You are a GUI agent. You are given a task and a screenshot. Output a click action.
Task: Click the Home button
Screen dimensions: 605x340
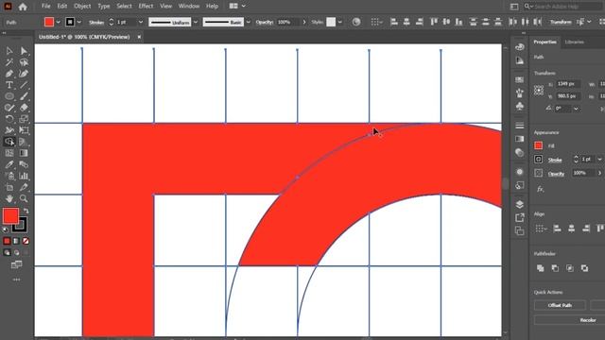pyautogui.click(x=23, y=7)
